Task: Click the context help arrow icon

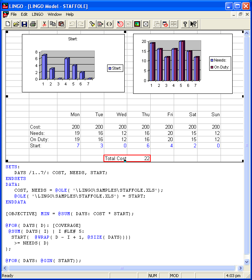Action: pyautogui.click(x=193, y=24)
